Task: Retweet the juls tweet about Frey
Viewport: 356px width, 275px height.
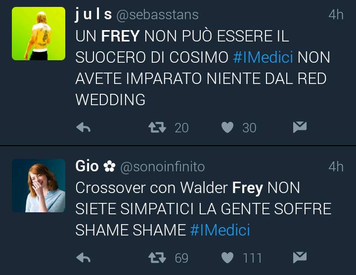Action: point(157,127)
